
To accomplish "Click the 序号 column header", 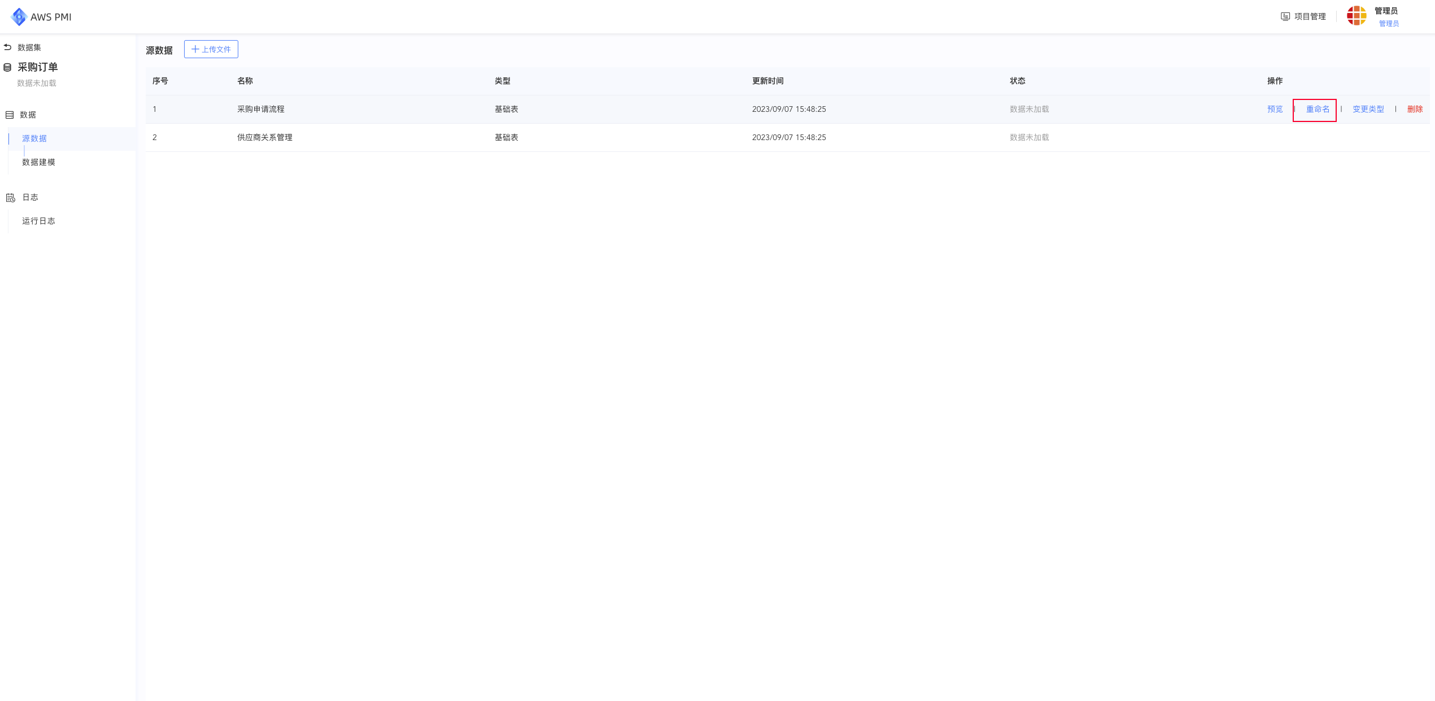I will tap(160, 81).
